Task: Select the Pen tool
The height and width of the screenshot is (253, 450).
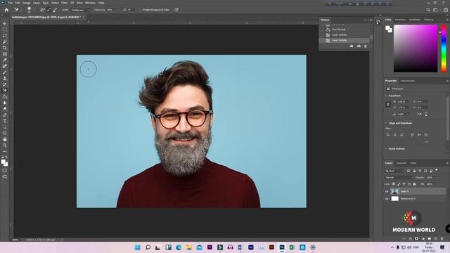Action: [x=5, y=115]
